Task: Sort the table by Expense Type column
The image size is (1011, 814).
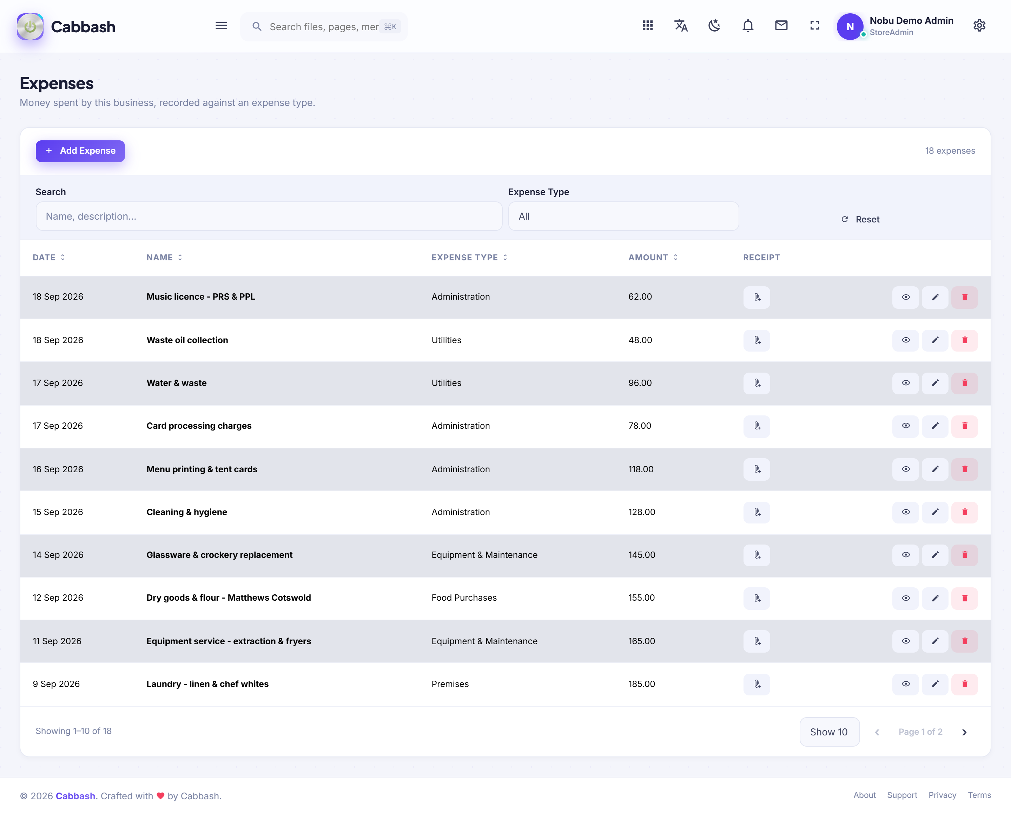Action: (469, 258)
